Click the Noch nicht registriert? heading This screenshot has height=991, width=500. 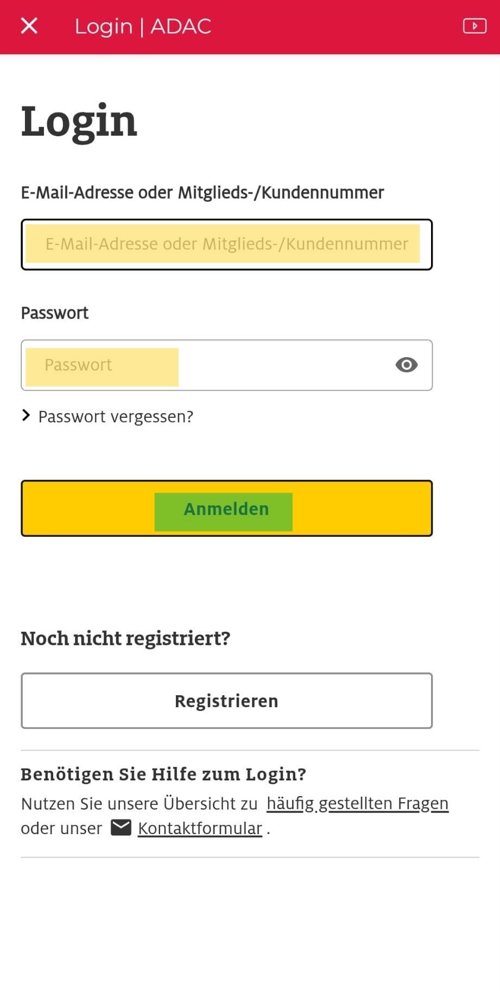[125, 639]
